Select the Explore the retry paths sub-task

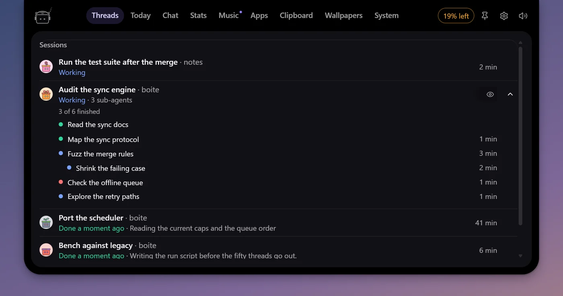[278, 197]
